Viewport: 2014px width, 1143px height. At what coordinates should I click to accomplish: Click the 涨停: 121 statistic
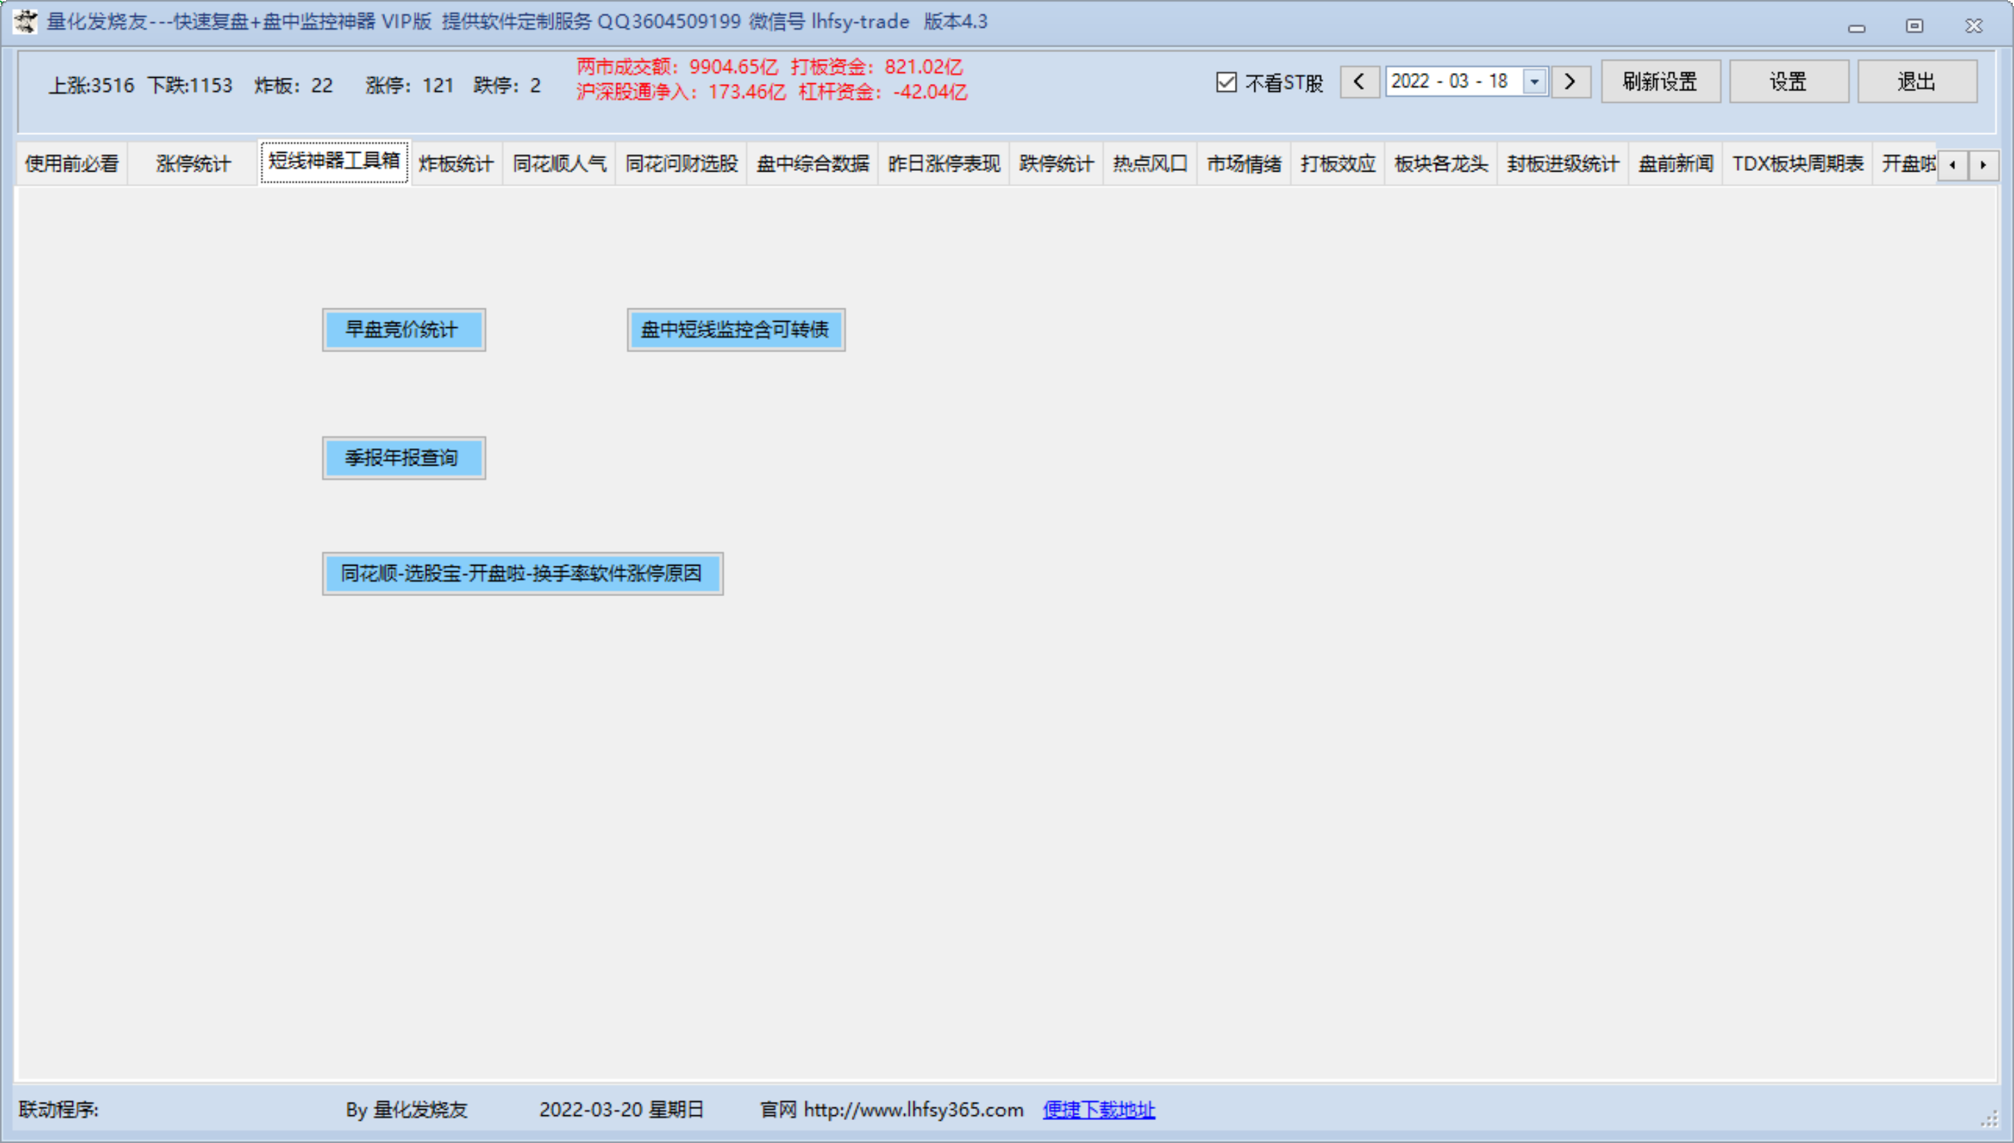(410, 85)
